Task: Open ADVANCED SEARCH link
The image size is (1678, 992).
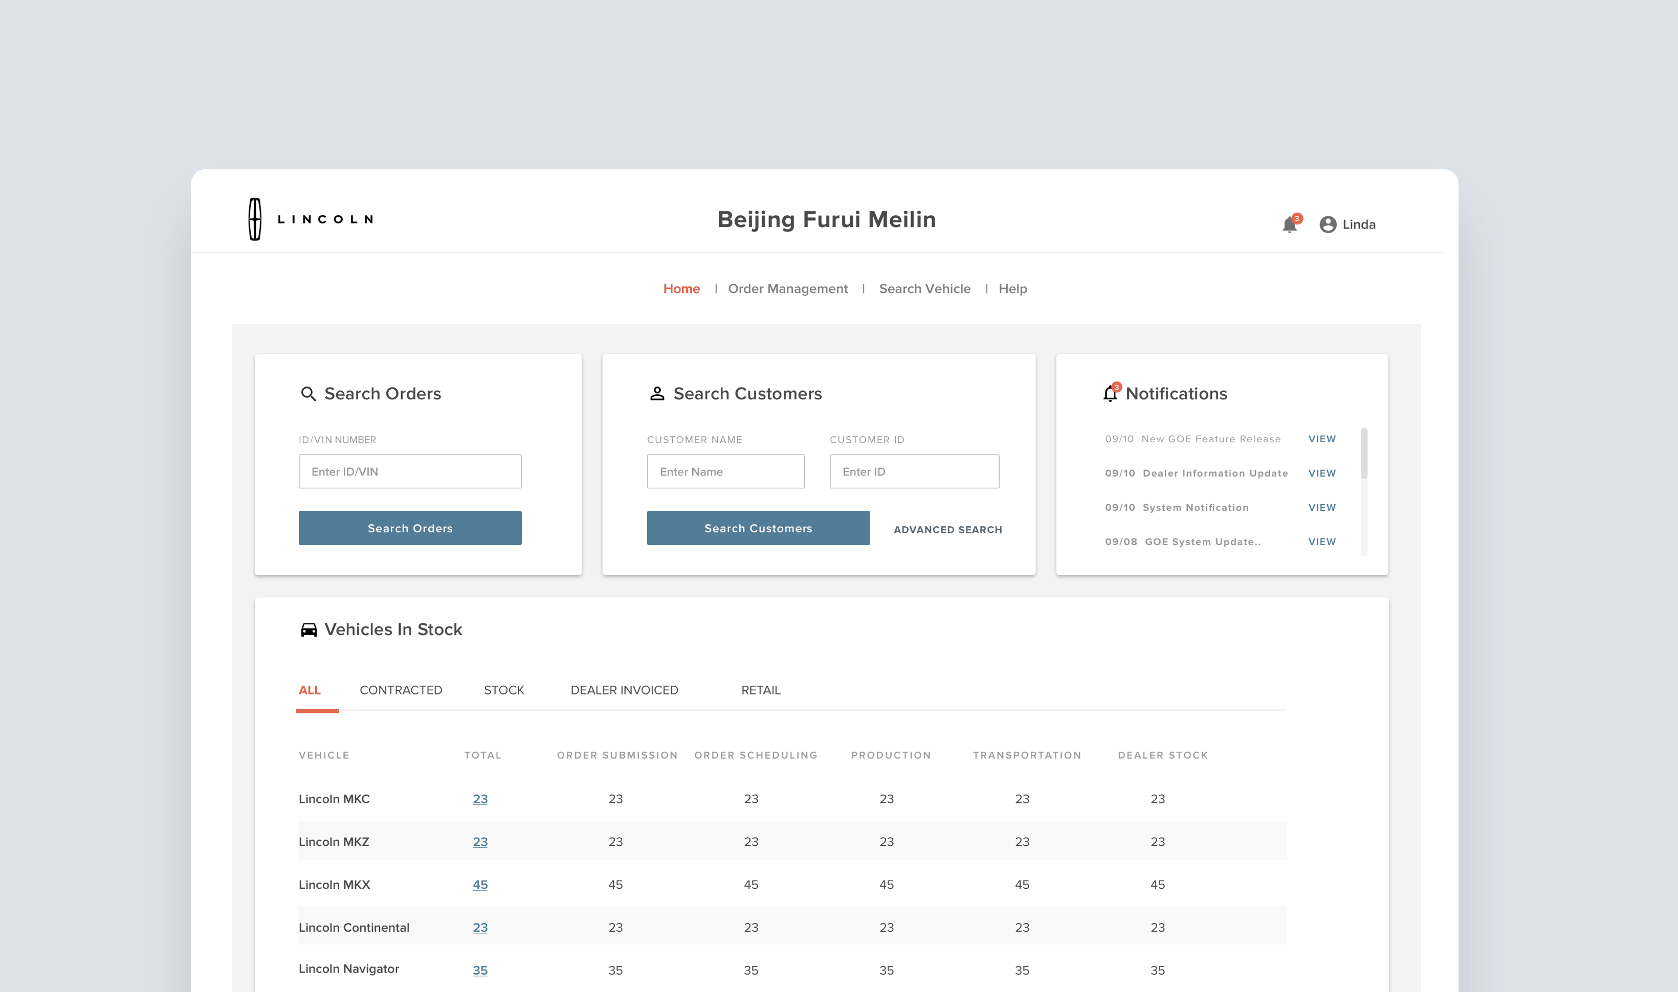Action: [x=947, y=529]
